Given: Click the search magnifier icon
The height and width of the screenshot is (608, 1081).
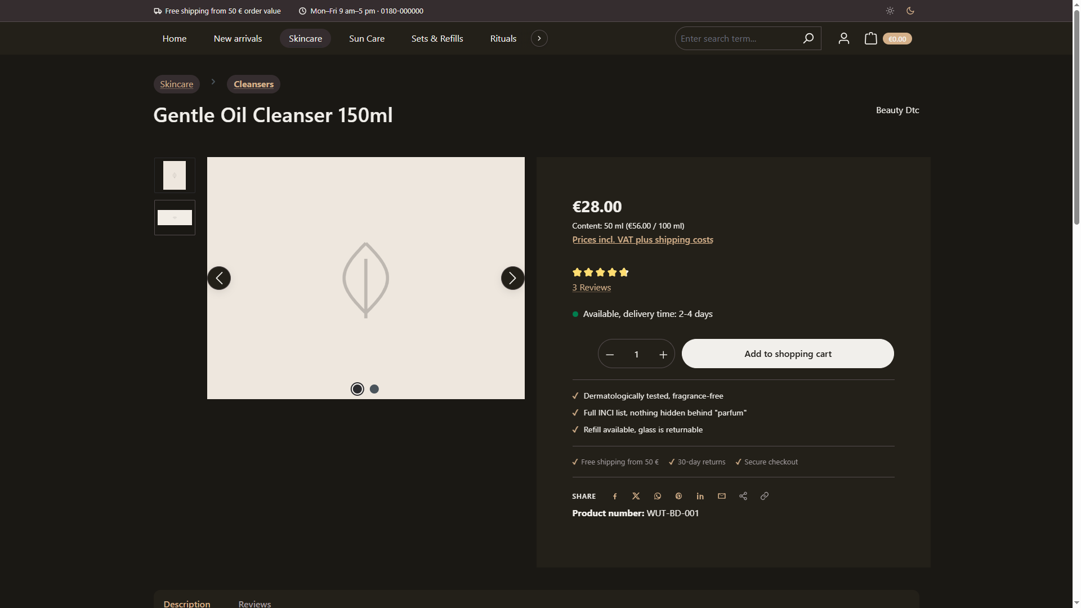Looking at the screenshot, I should click(x=808, y=38).
